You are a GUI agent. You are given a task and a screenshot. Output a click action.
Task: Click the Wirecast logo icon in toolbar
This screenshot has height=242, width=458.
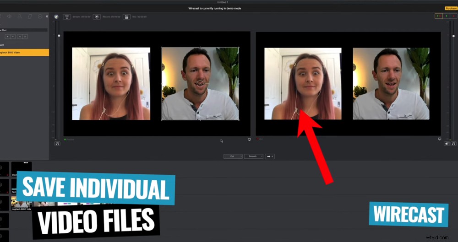(x=56, y=16)
